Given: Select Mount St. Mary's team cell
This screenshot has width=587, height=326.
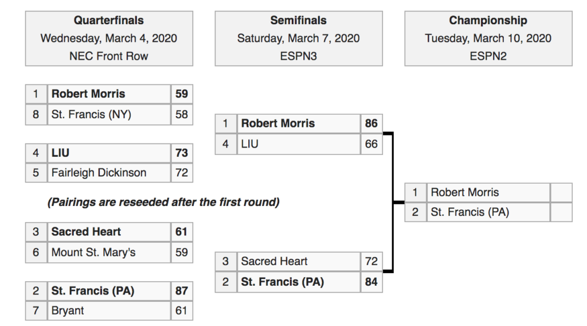Looking at the screenshot, I should (109, 252).
